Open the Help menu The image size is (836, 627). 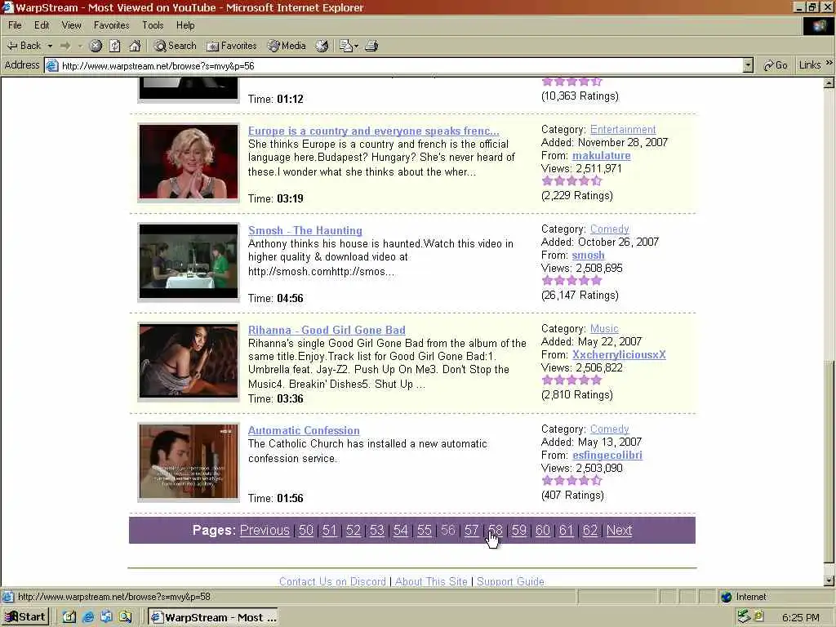[x=185, y=25]
